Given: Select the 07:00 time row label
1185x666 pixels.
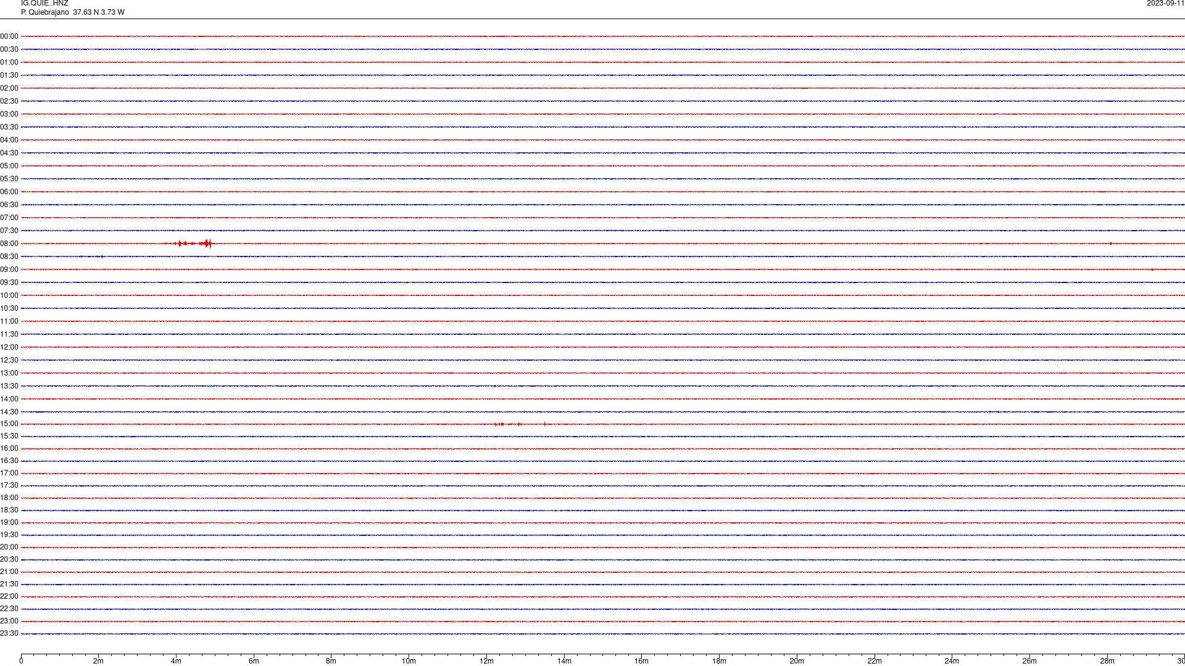Looking at the screenshot, I should click(9, 218).
